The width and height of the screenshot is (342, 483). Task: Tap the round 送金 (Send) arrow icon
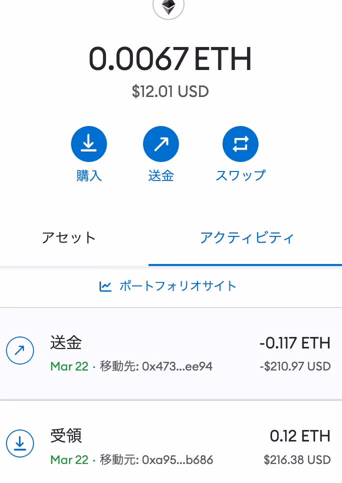161,144
